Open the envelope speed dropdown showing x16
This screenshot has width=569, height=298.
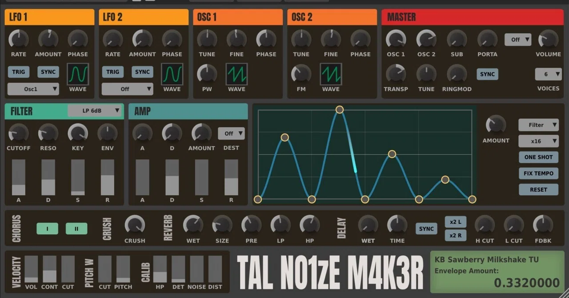(539, 141)
